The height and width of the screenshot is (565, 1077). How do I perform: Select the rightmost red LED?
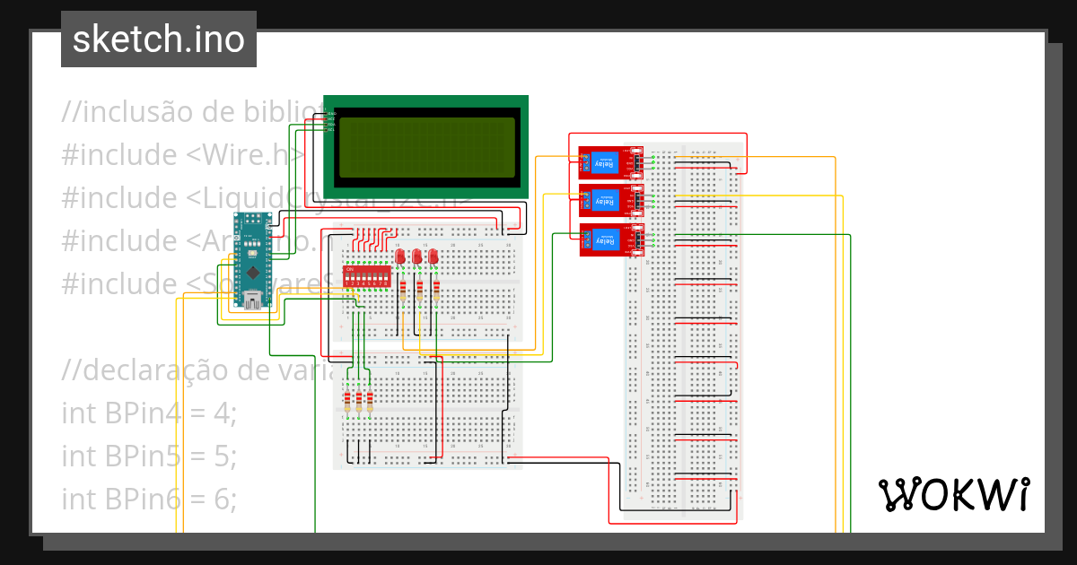pos(433,256)
